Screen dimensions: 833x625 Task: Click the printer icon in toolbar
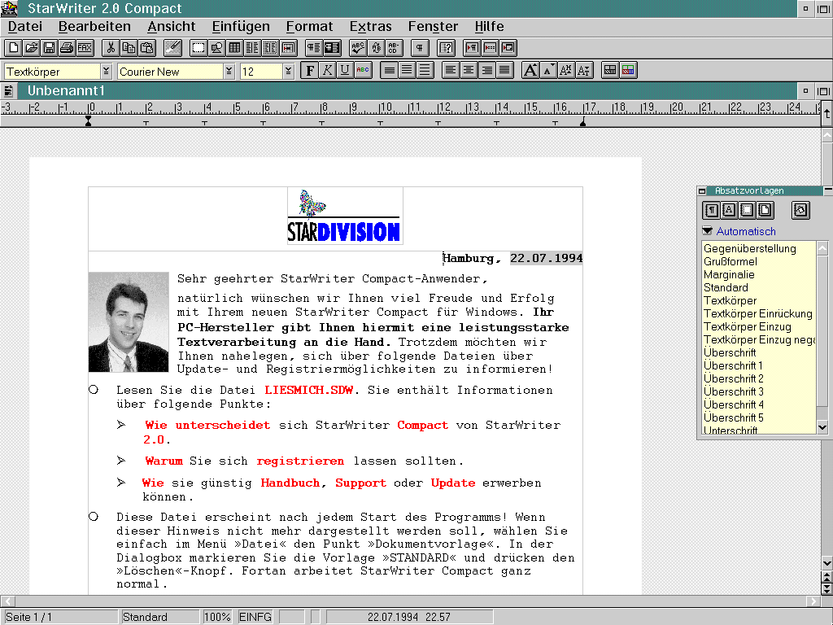pos(67,48)
